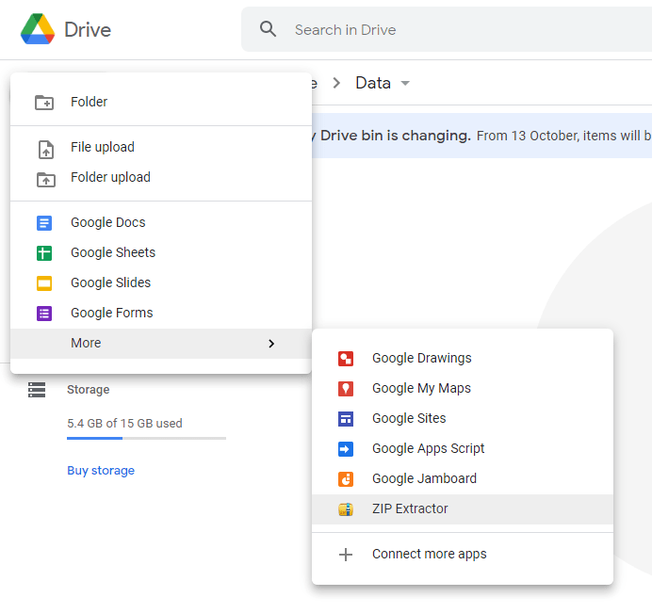
Task: Choose Folder upload menu entry
Action: (161, 177)
